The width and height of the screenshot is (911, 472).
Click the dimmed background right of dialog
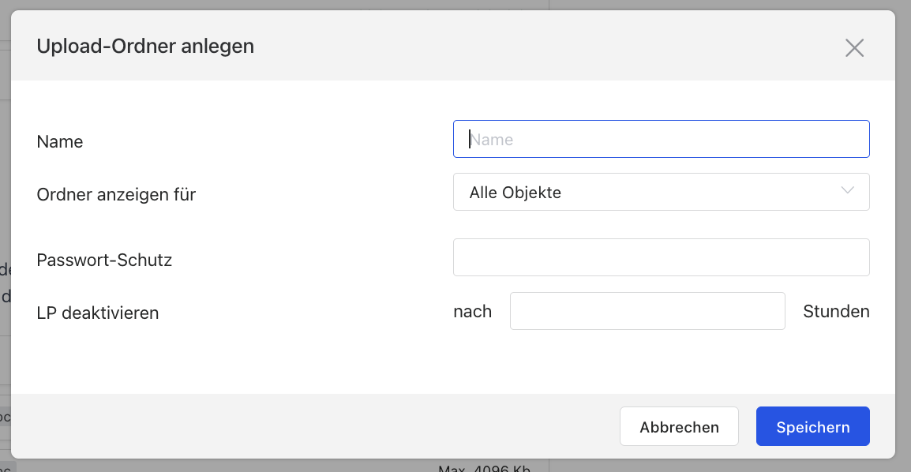click(903, 237)
